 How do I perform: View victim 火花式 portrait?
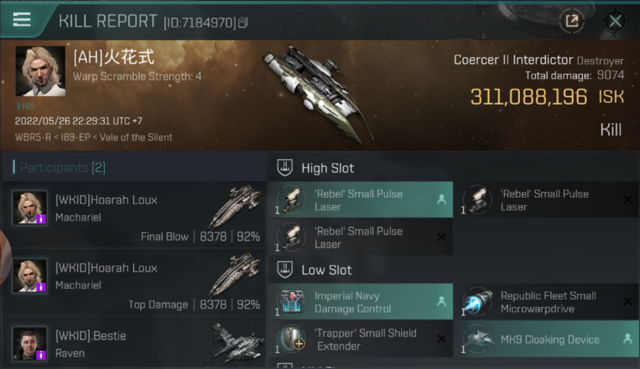pyautogui.click(x=40, y=71)
